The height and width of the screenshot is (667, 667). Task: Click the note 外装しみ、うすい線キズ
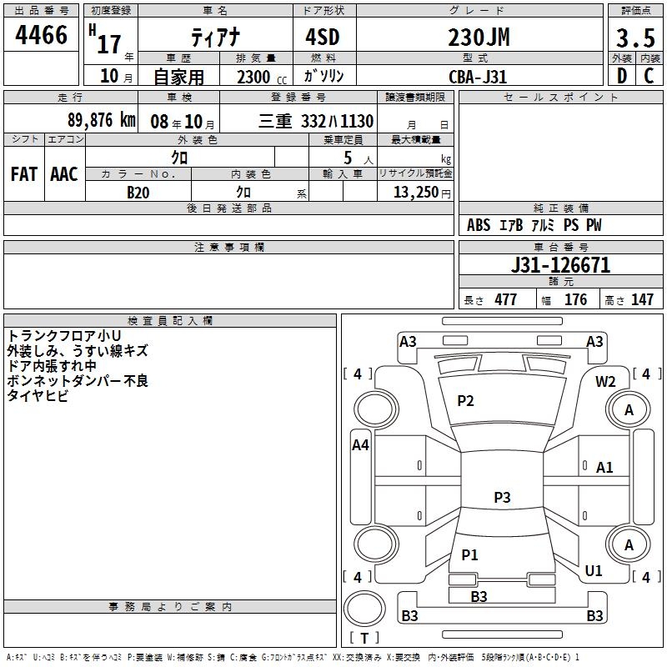click(x=78, y=351)
